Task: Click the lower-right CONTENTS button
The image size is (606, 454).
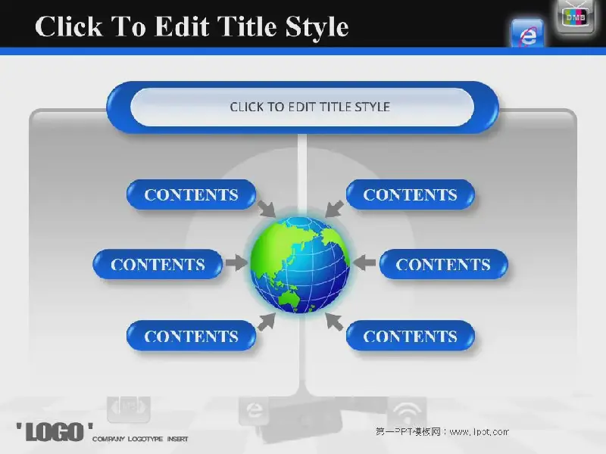Action: pyautogui.click(x=410, y=336)
